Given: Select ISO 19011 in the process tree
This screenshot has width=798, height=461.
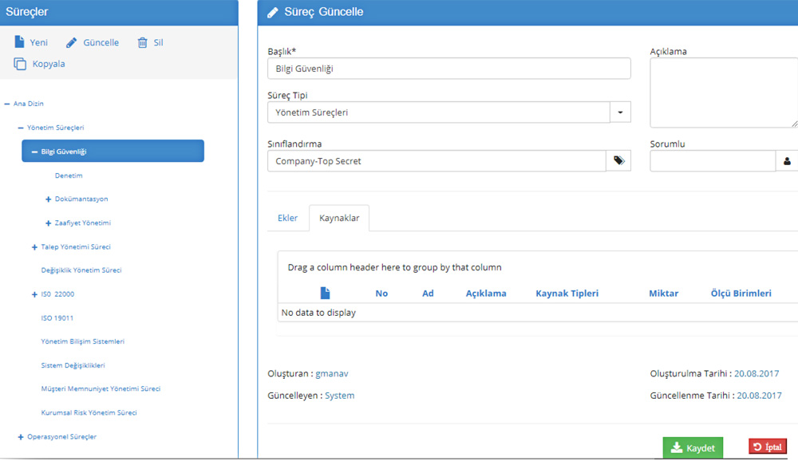Looking at the screenshot, I should [57, 318].
